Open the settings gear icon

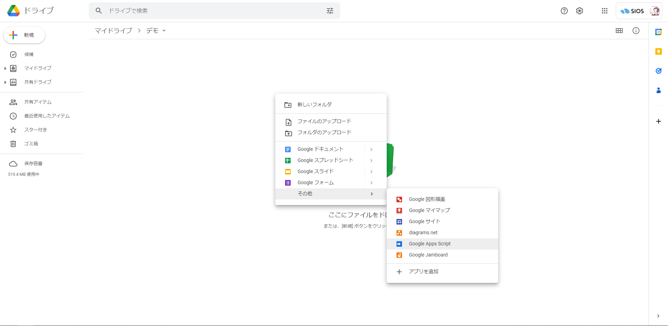580,11
